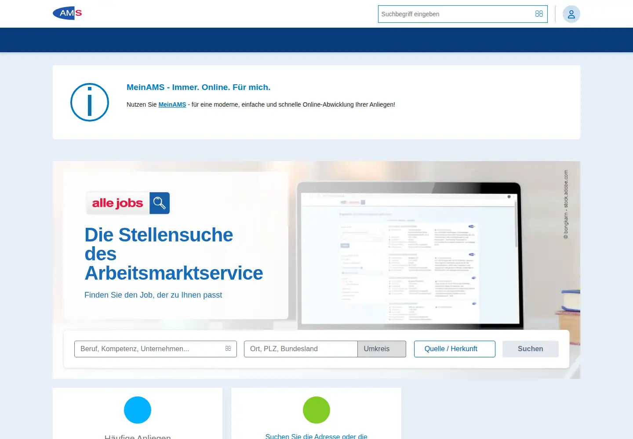Viewport: 633px width, 439px height.
Task: Open the user account icon
Action: pos(571,14)
